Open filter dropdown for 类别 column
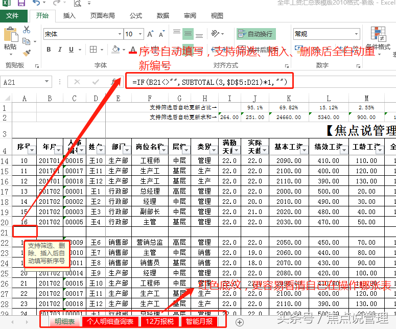This screenshot has width=396, height=329. tap(214, 150)
